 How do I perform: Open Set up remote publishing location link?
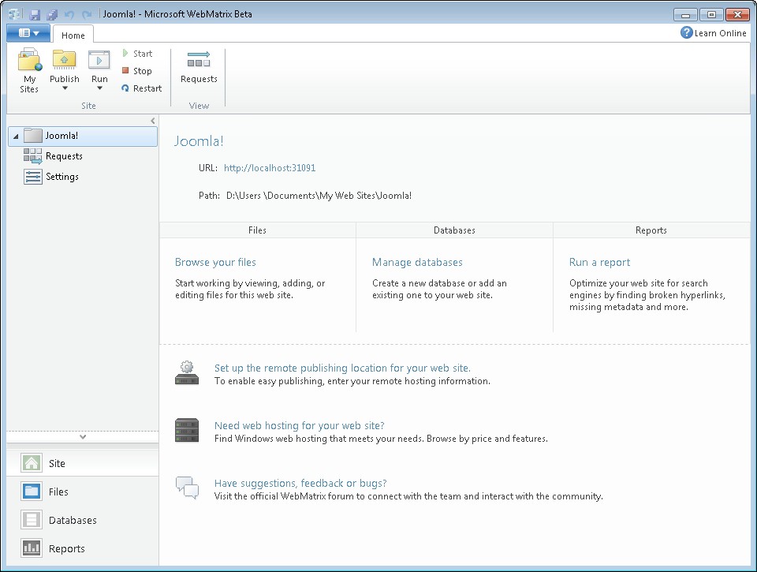coord(342,368)
